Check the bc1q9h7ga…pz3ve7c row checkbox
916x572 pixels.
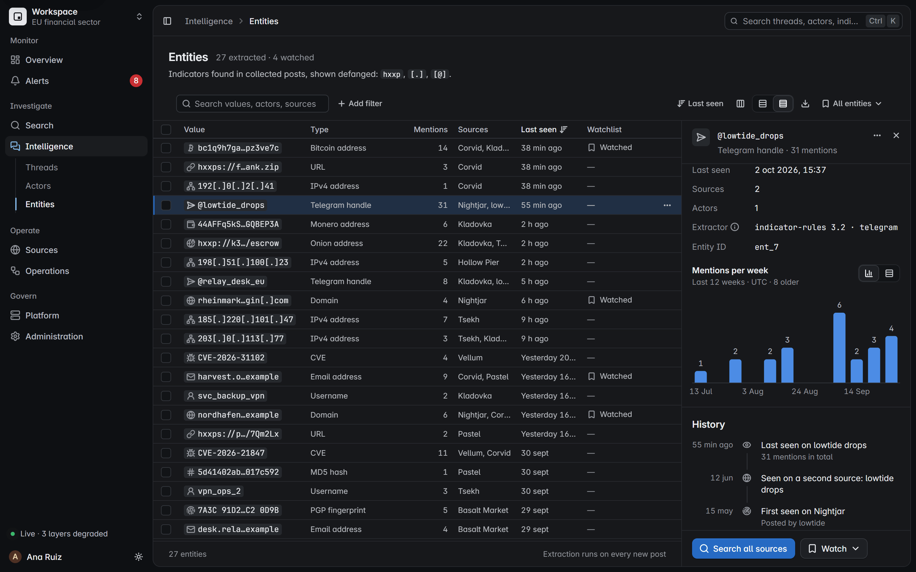tap(166, 148)
